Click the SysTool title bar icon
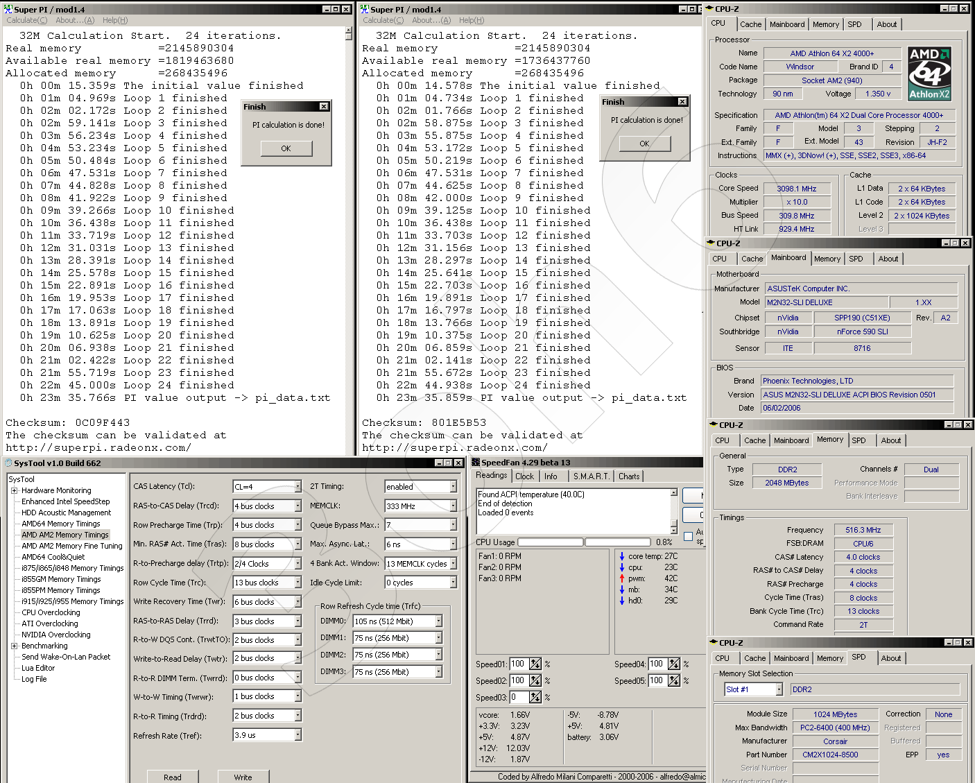 pyautogui.click(x=8, y=463)
